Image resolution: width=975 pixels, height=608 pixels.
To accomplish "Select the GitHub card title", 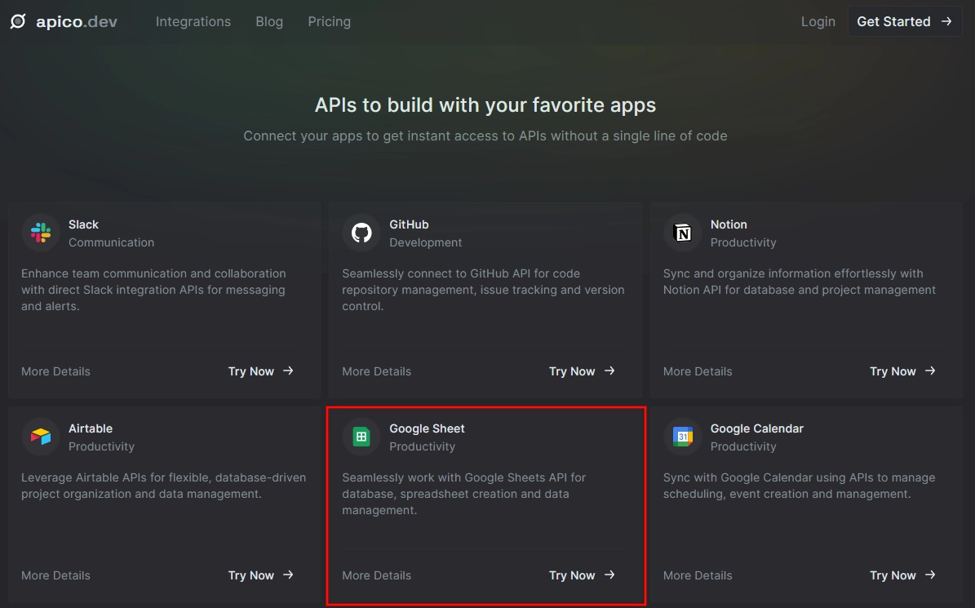I will pos(409,224).
